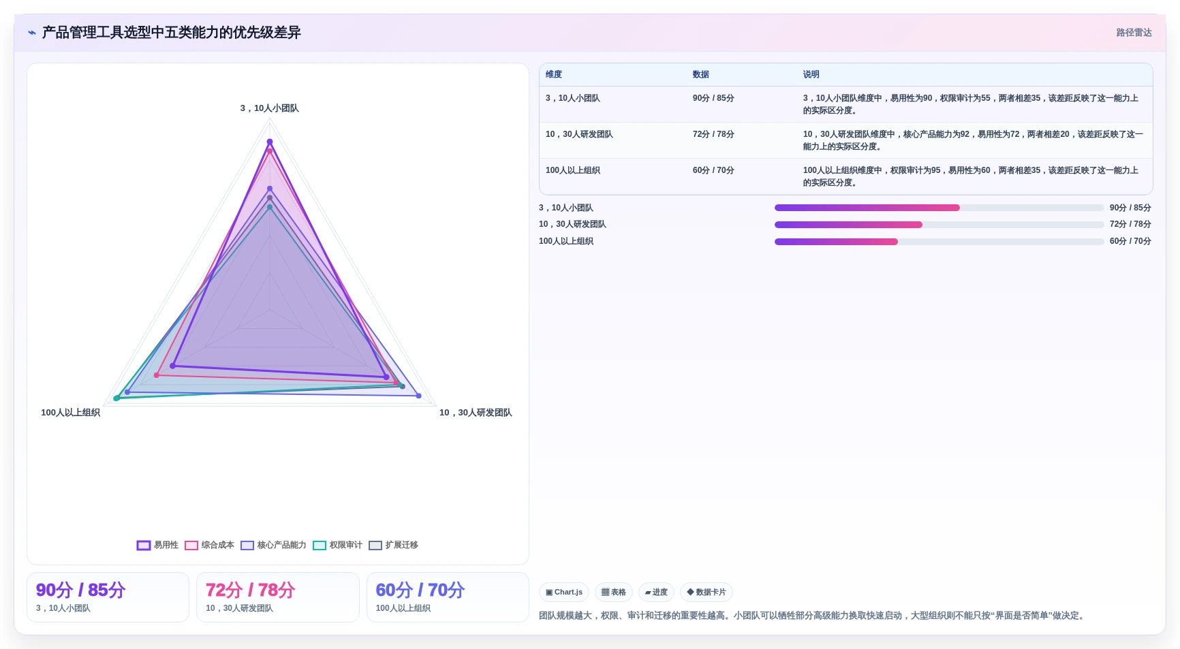Click the 10，30人研发团队 progress bar

pos(939,225)
